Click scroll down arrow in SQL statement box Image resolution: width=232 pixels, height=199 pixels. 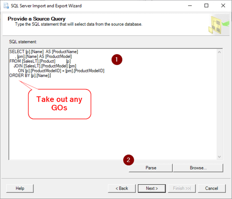[219, 157]
